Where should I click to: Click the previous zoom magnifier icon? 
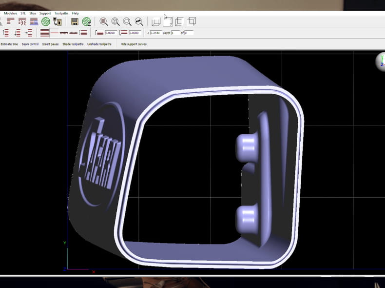[x=139, y=21]
